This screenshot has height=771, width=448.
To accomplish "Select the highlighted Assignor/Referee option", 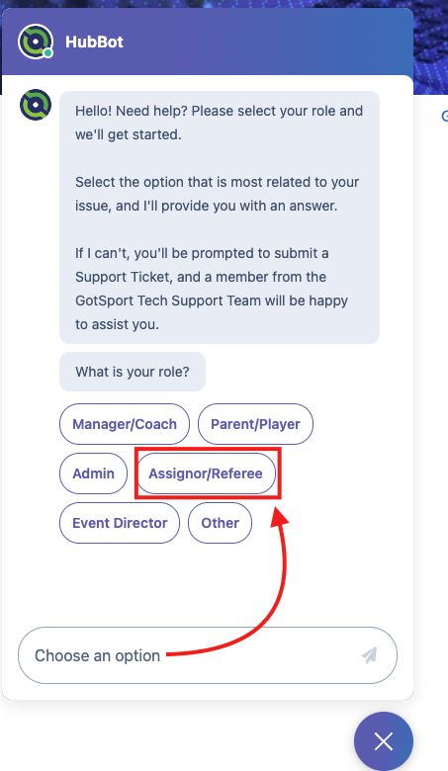I will click(x=206, y=473).
